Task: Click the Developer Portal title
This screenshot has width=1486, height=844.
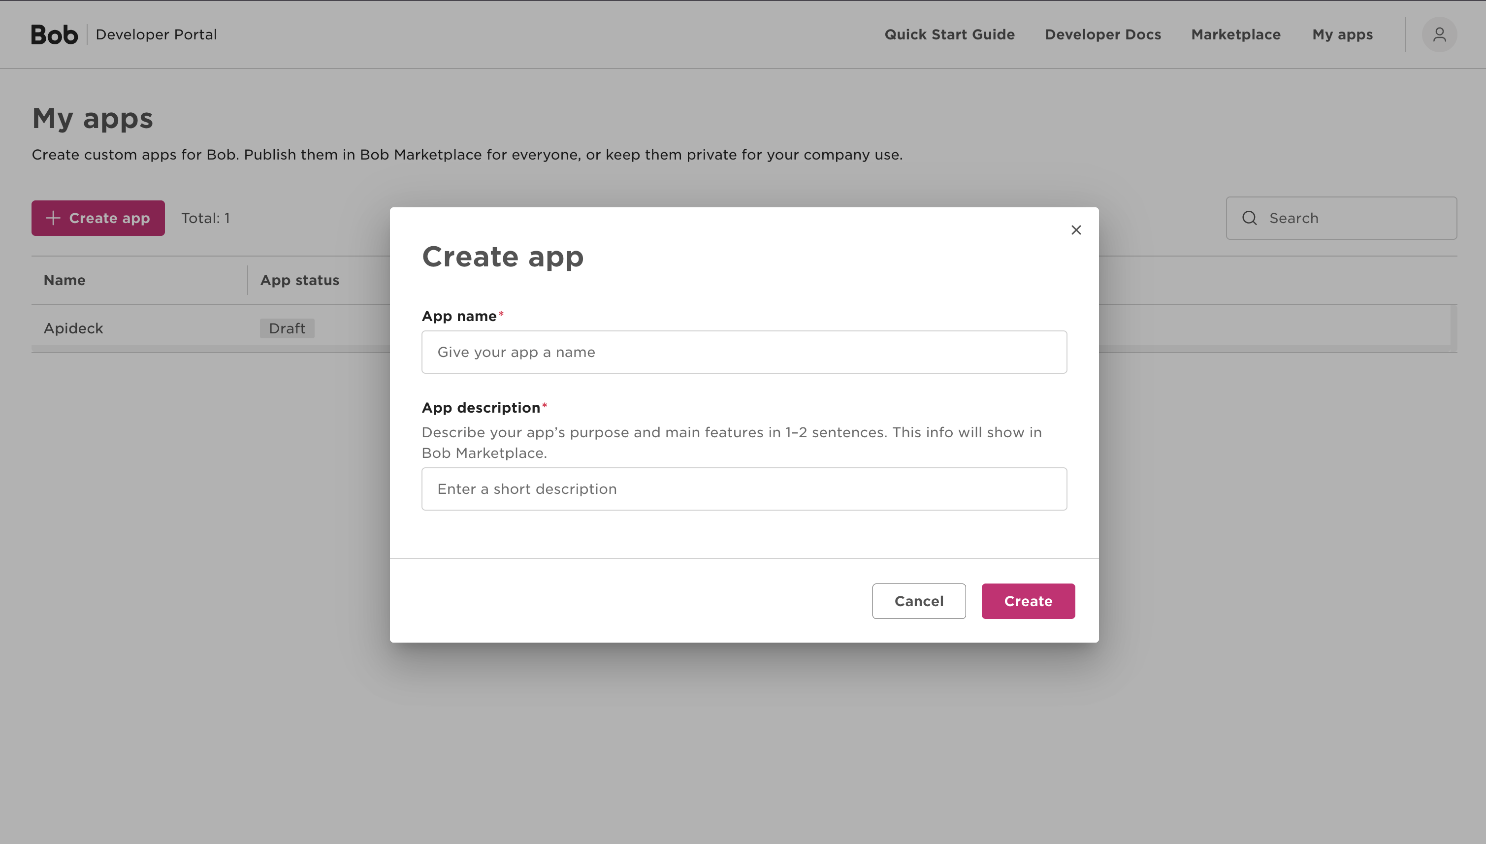Action: click(x=156, y=35)
